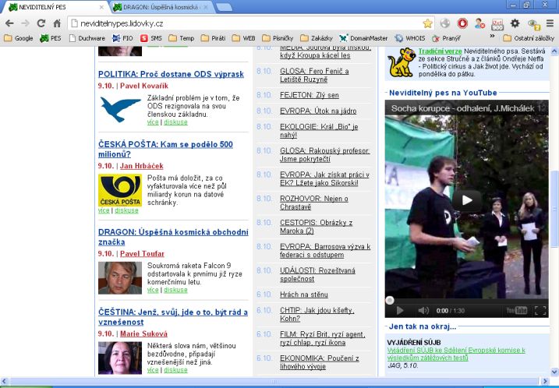Open UDÁLOSTI: Rozeštvaná společnost
The height and width of the screenshot is (388, 559).
(317, 275)
